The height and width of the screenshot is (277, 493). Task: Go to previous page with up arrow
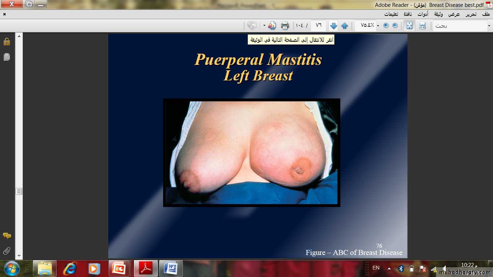click(345, 26)
